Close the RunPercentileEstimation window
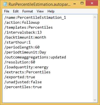Viewport: 100px width, 105px height. pos(92,3)
